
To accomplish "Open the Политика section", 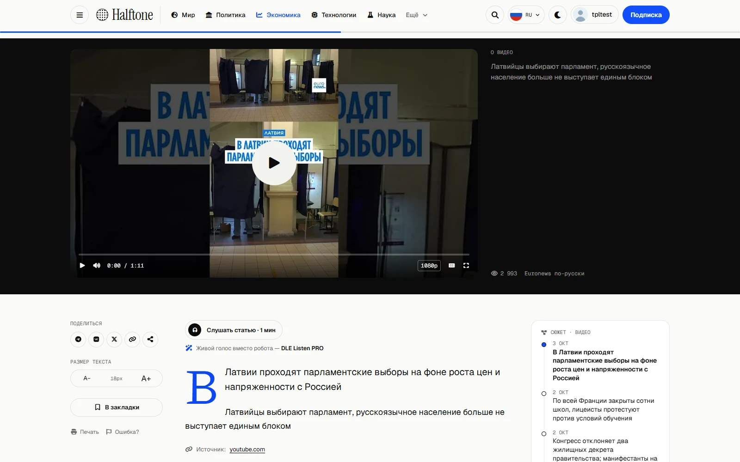I will coord(225,15).
